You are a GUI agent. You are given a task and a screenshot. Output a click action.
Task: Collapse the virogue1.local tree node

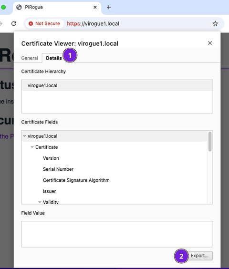tap(24, 136)
